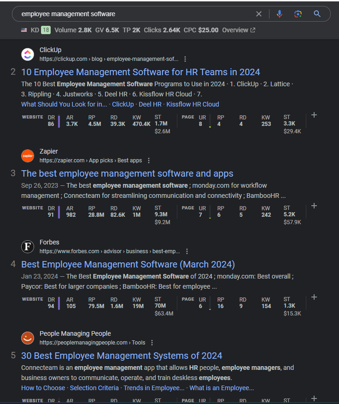Open The best employee management software and apps
Viewport: 339px width, 404px height.
pyautogui.click(x=127, y=174)
